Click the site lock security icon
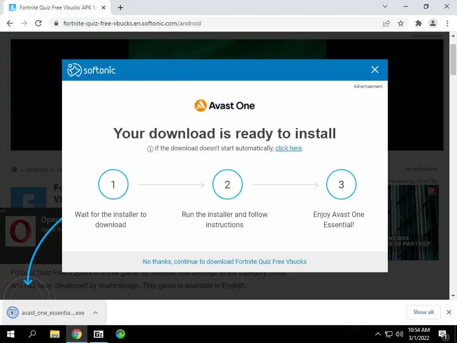The height and width of the screenshot is (343, 457). 56,23
